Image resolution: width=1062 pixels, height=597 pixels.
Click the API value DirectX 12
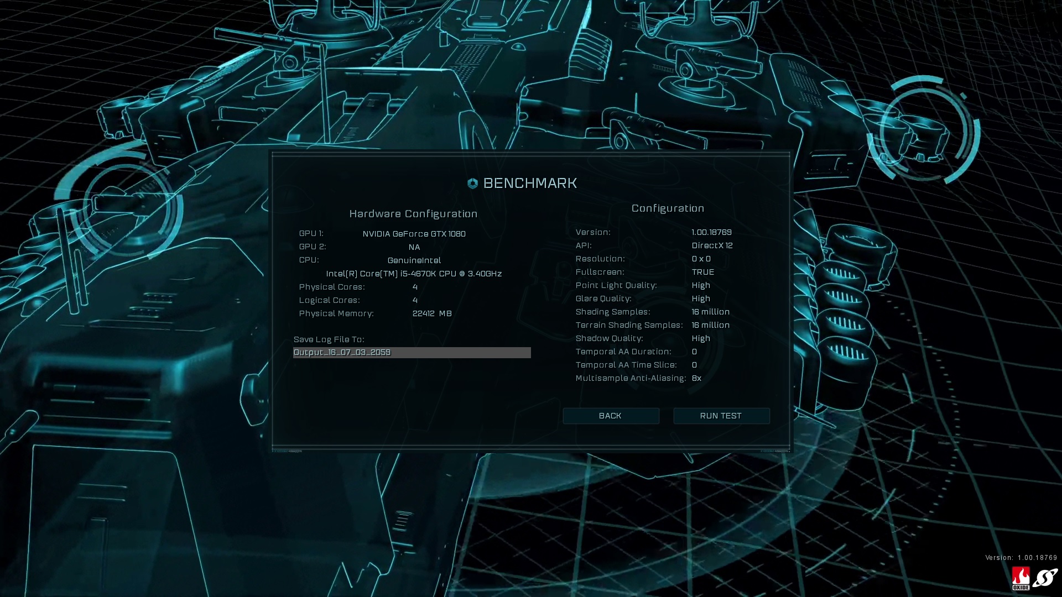tap(712, 245)
